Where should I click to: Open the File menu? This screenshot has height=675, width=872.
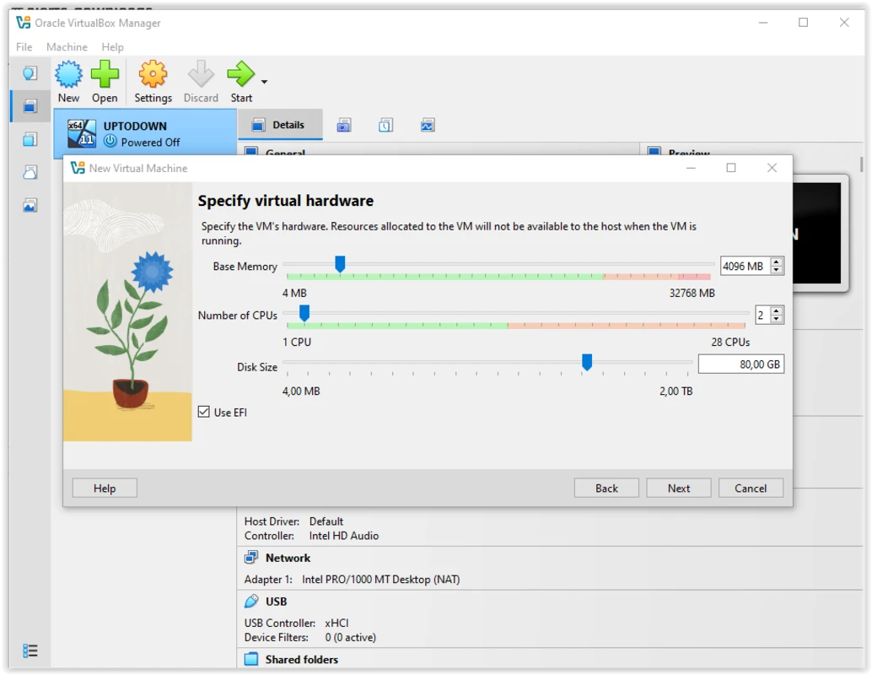(x=22, y=47)
